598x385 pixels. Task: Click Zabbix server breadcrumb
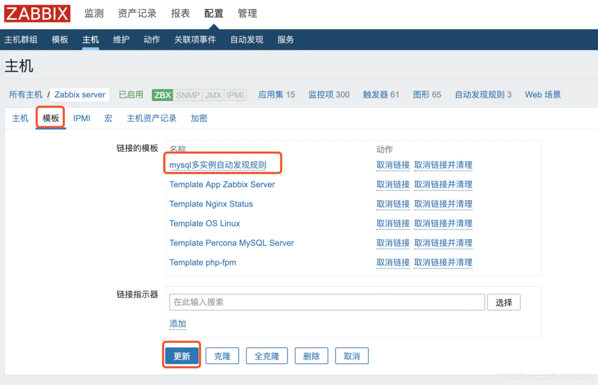[80, 95]
